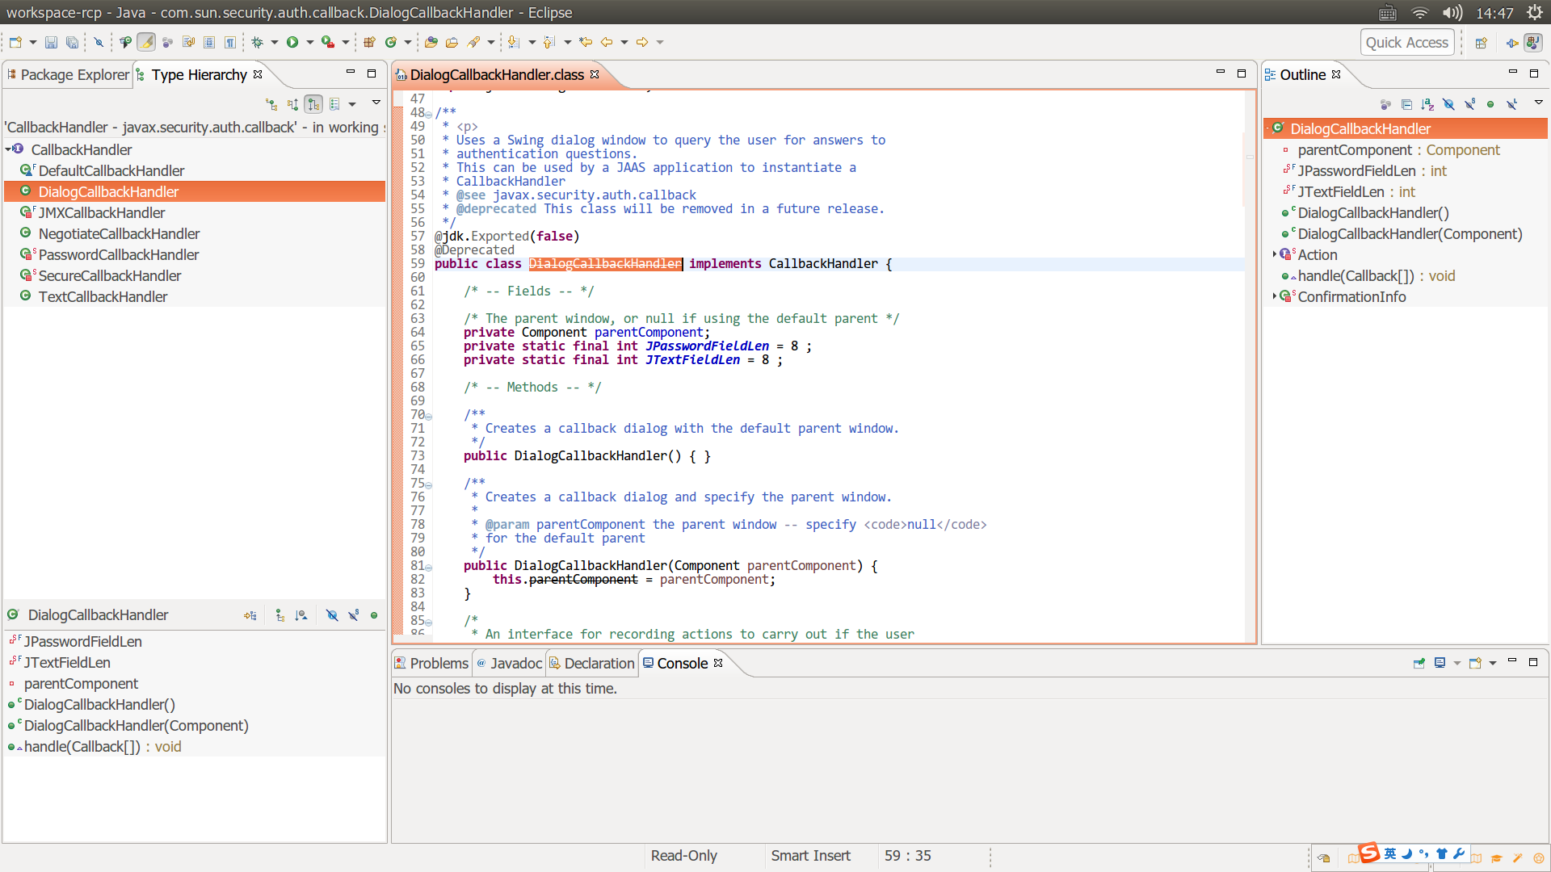
Task: Select TextCallbackHandler in type hierarchy
Action: coord(103,296)
